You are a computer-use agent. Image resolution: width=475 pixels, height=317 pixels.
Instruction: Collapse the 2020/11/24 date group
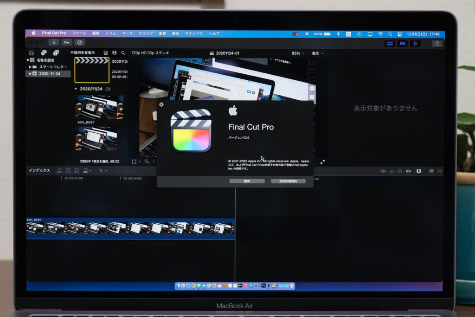pyautogui.click(x=76, y=89)
